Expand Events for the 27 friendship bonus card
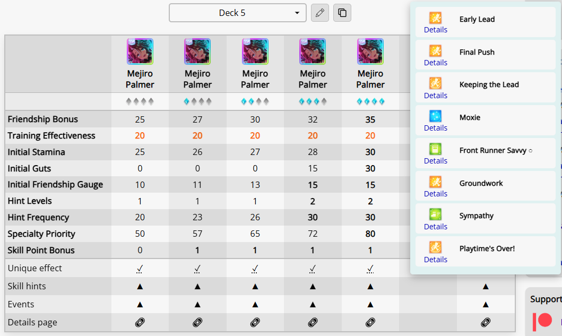This screenshot has width=562, height=336. [x=197, y=305]
